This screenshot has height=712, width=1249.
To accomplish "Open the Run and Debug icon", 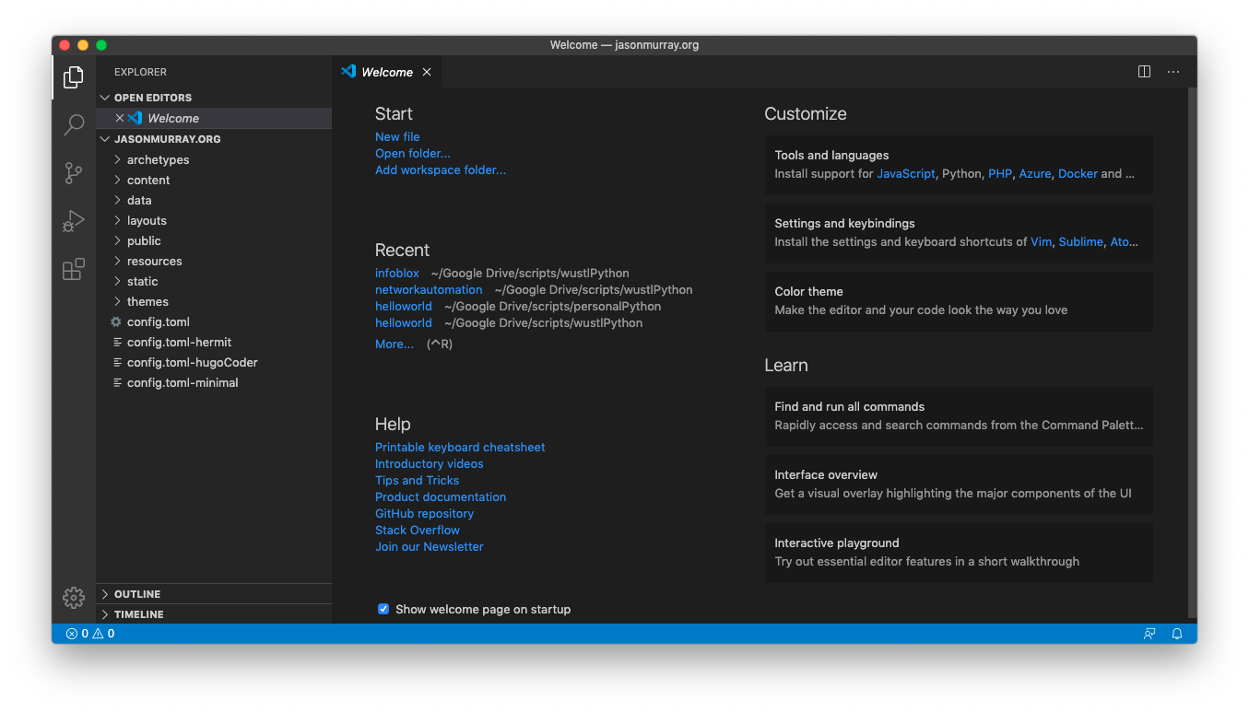I will (74, 221).
